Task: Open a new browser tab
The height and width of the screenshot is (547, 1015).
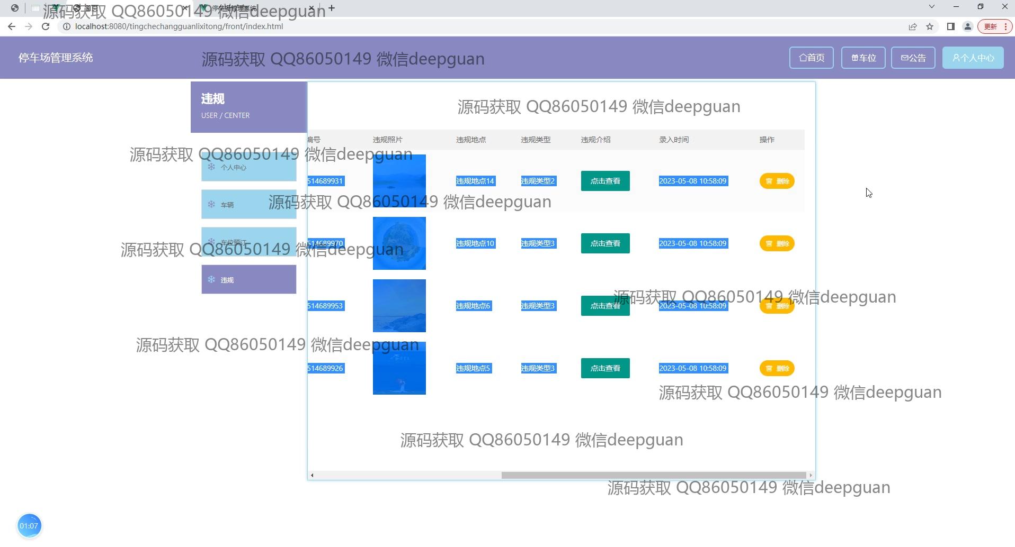Action: click(332, 8)
